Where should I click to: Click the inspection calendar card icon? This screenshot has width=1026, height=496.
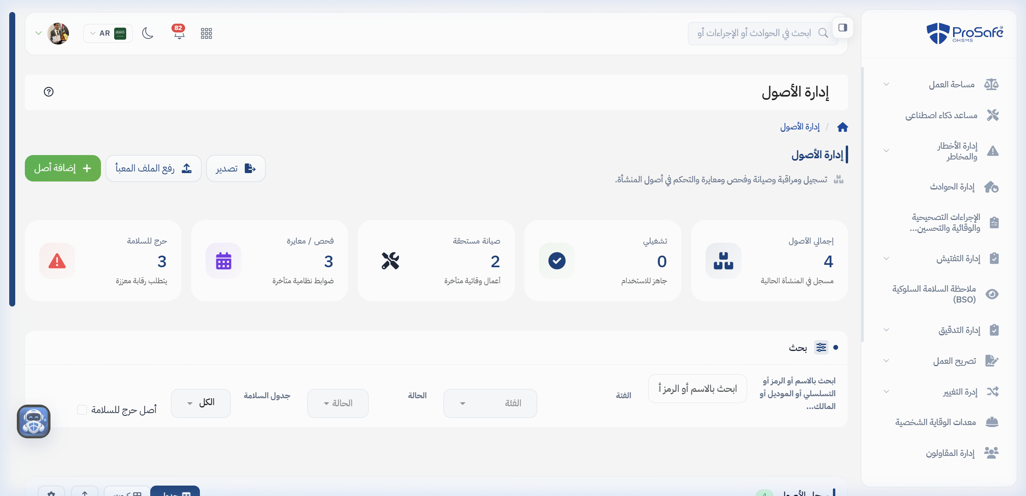(x=224, y=261)
